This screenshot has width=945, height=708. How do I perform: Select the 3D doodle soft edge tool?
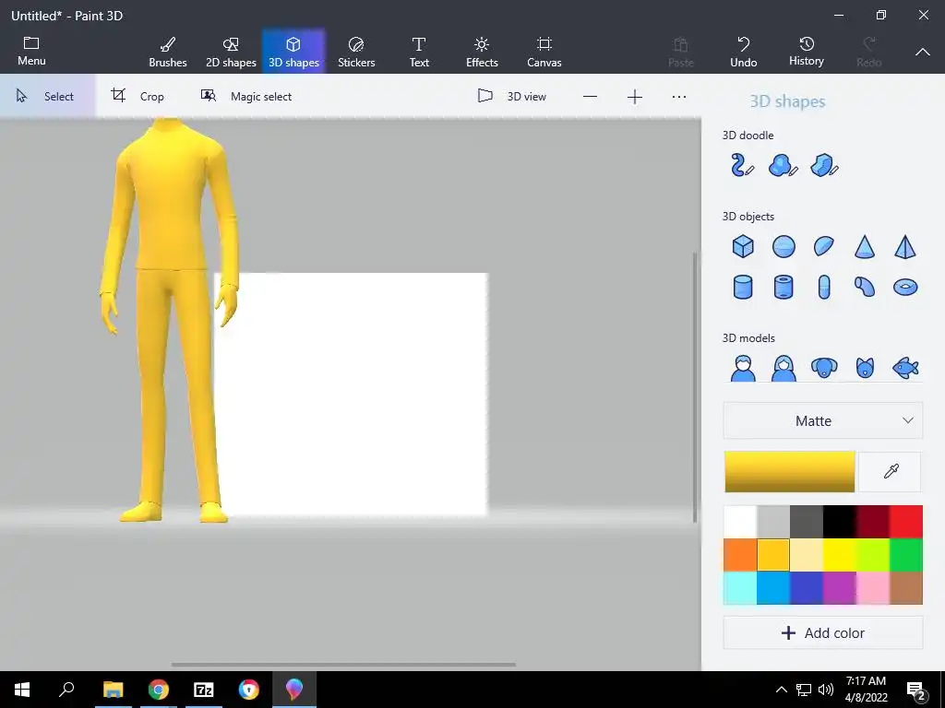(x=784, y=166)
